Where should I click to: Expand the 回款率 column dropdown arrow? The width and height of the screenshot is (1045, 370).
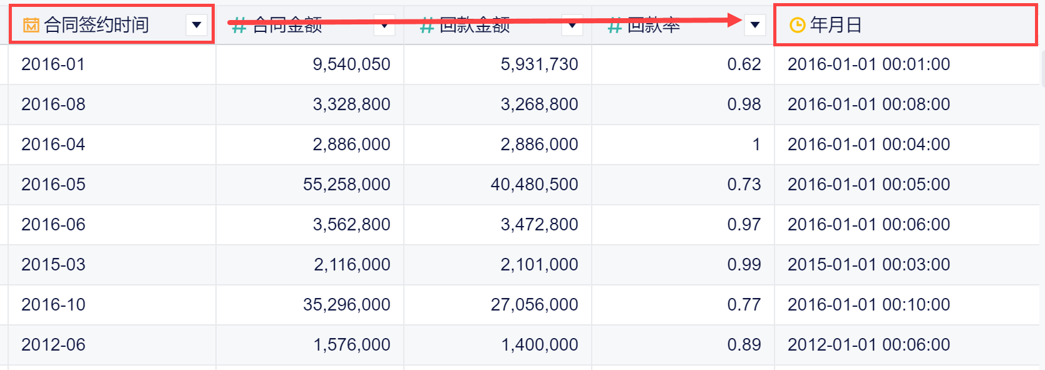pos(755,25)
